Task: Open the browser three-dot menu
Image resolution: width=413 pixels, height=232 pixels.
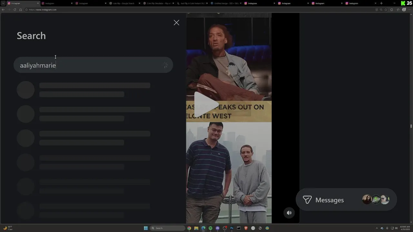Action: pos(410,10)
